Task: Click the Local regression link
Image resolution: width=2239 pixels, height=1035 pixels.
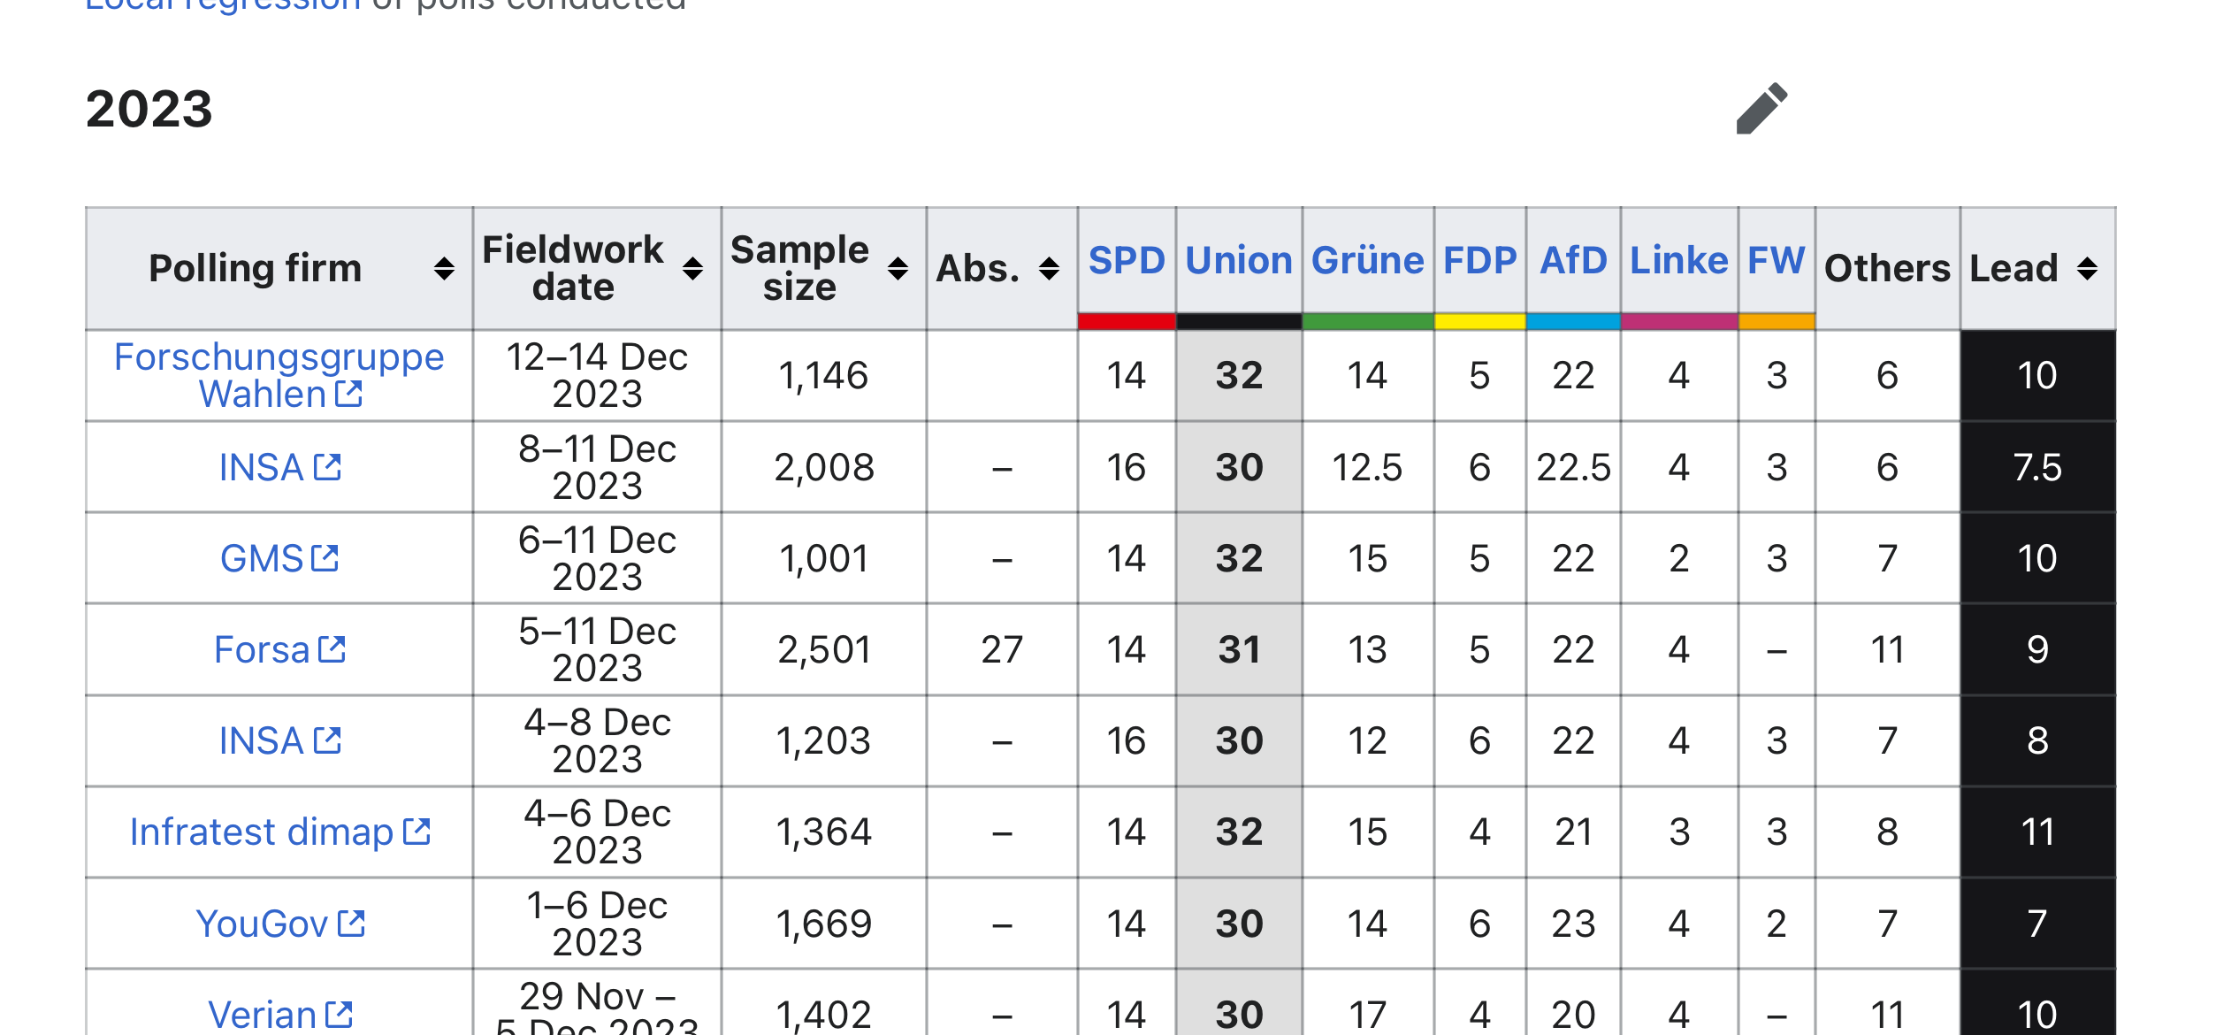Action: point(223,5)
